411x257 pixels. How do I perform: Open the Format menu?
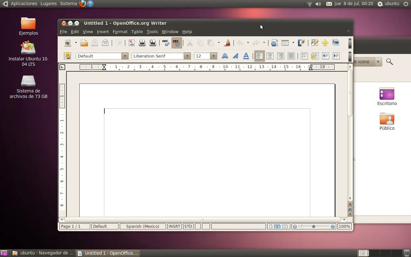coord(120,31)
